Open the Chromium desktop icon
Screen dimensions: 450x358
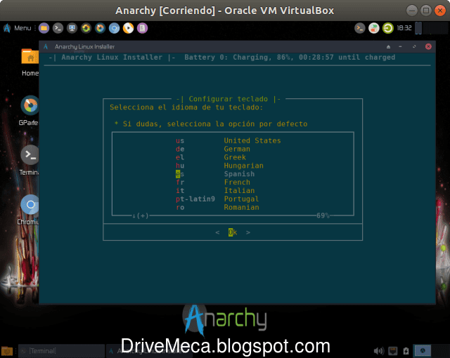(x=29, y=210)
